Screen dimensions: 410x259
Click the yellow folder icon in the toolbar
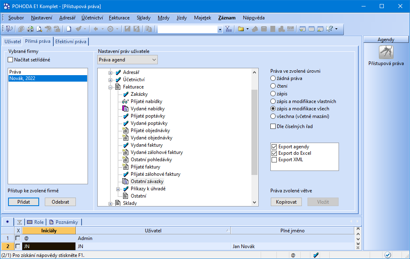coord(241,29)
